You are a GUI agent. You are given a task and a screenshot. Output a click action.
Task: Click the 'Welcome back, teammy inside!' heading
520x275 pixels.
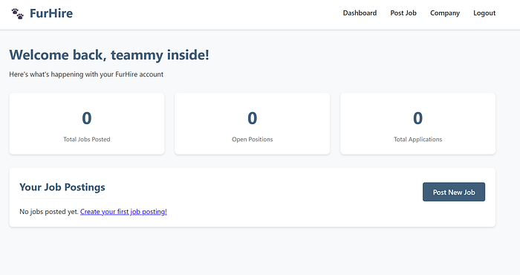tap(109, 55)
